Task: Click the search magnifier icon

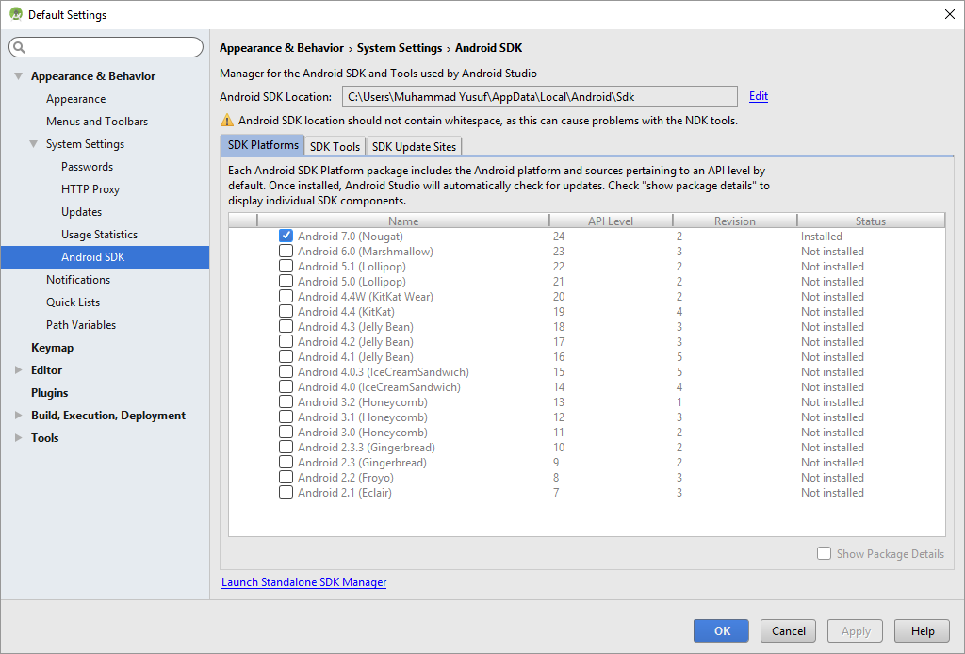Action: (x=19, y=47)
